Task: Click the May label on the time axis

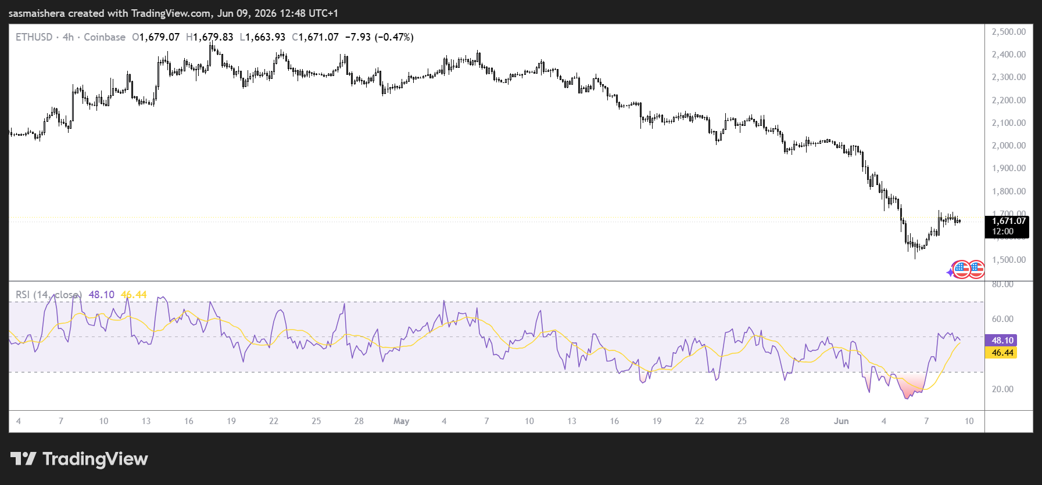Action: pos(402,421)
